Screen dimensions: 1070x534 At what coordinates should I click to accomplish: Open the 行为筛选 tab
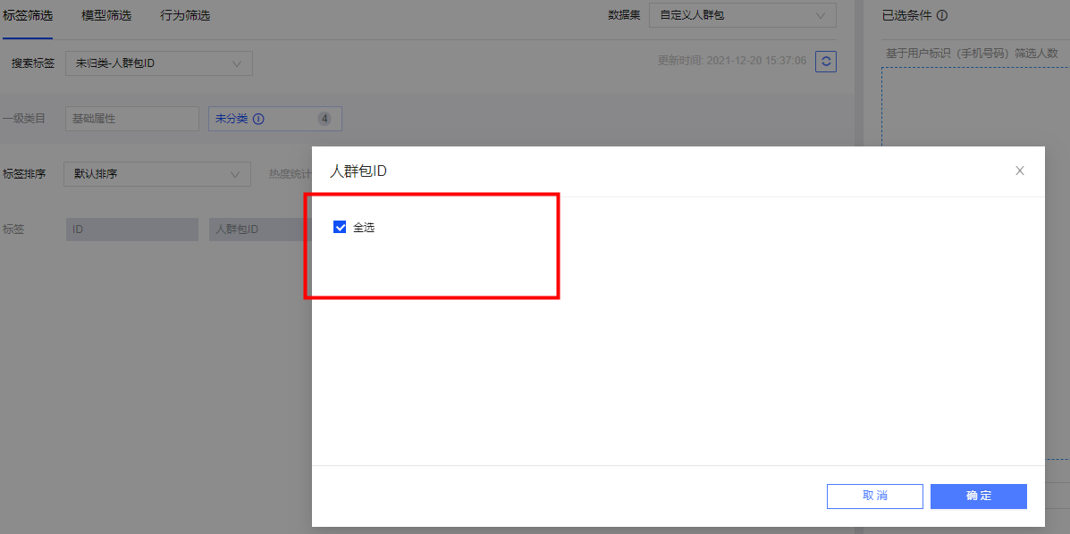185,15
